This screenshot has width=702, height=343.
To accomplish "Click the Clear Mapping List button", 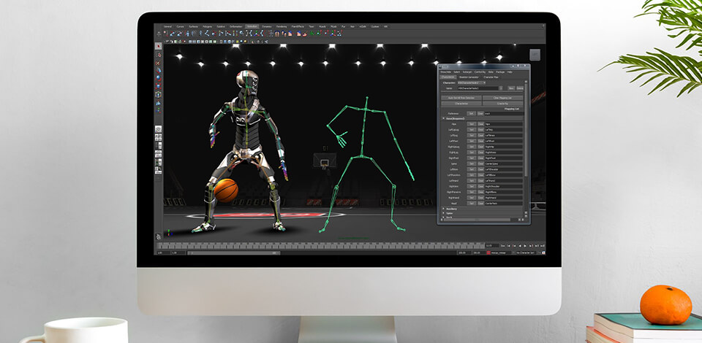I will (502, 98).
